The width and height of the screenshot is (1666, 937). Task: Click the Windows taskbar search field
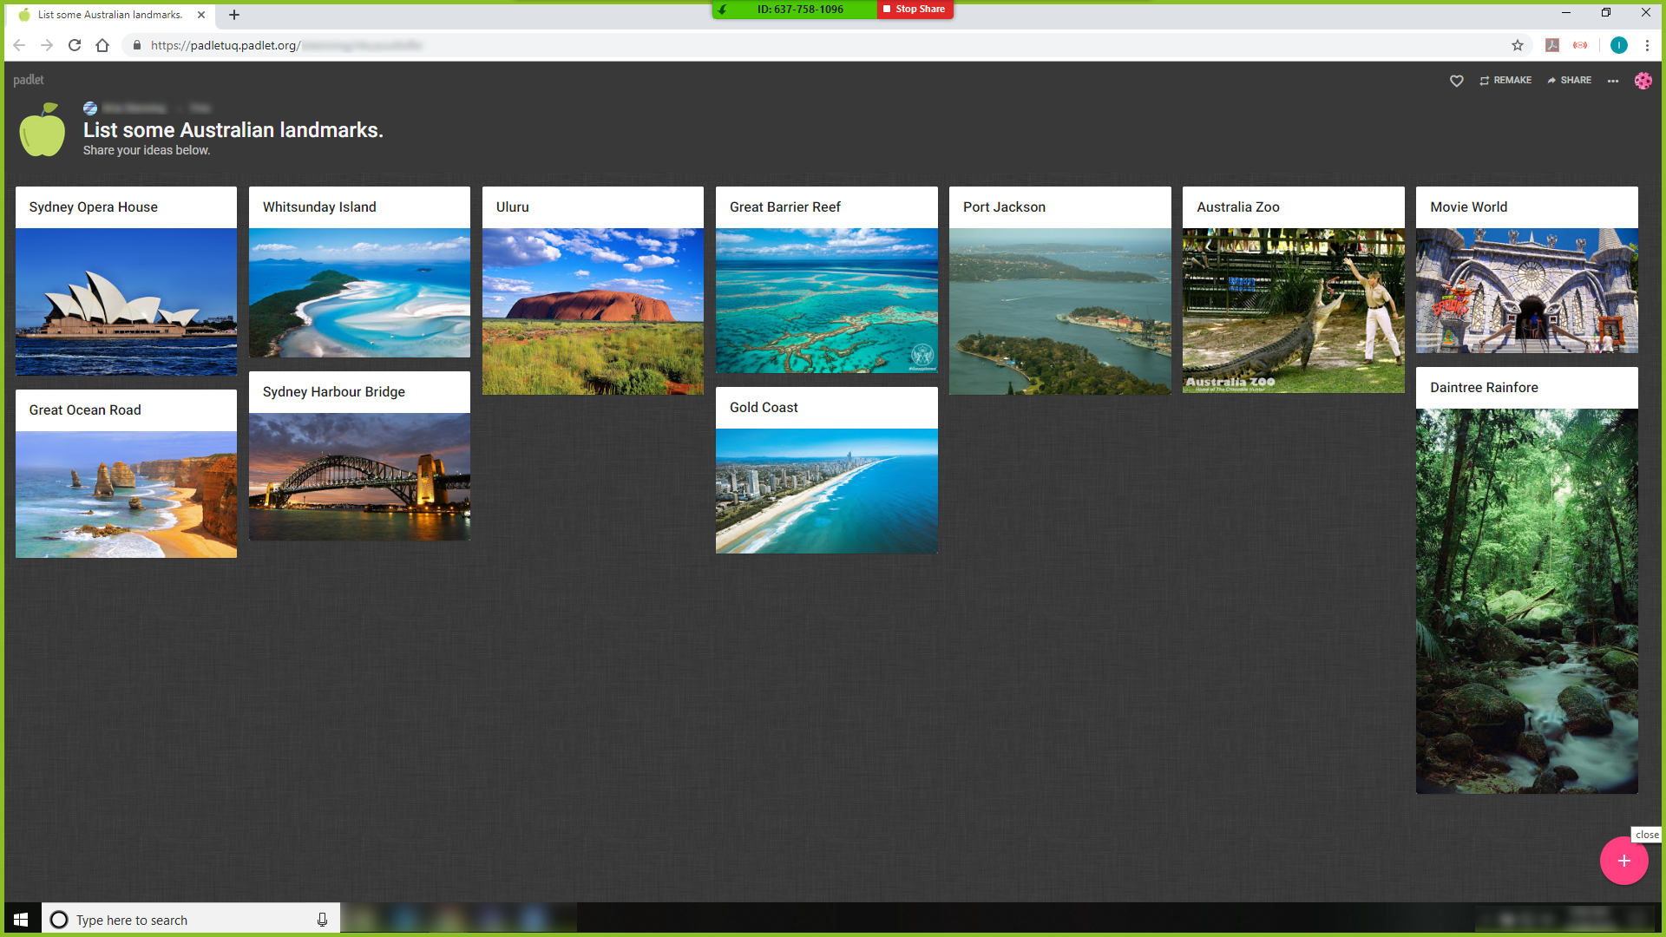190,920
